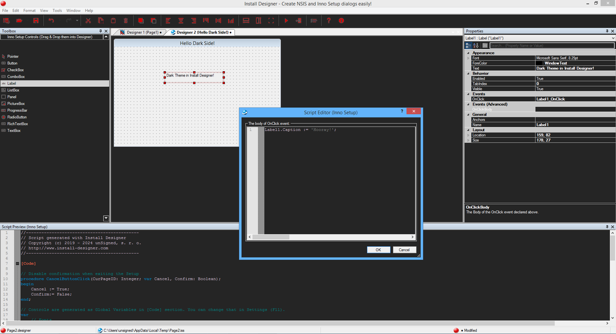Image resolution: width=616 pixels, height=334 pixels.
Task: Open the Format menu
Action: (29, 10)
